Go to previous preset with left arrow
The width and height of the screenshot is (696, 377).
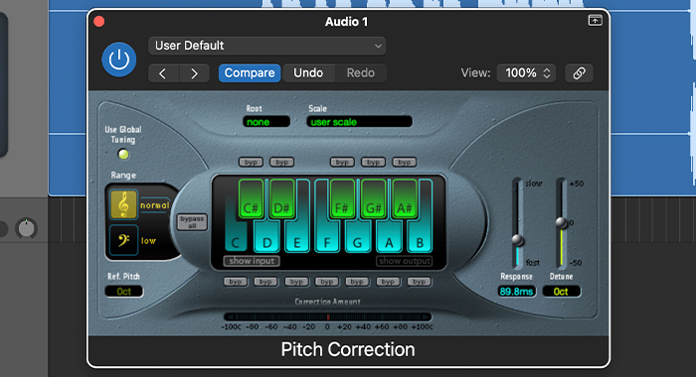(163, 73)
